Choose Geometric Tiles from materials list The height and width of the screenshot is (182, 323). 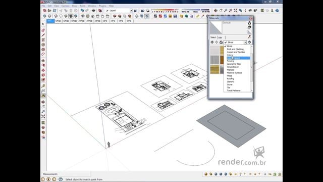[234, 64]
